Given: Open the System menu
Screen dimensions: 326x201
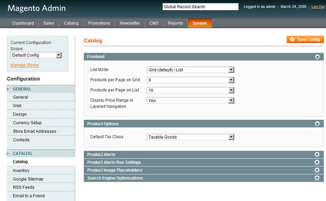Looking at the screenshot, I should (x=200, y=23).
